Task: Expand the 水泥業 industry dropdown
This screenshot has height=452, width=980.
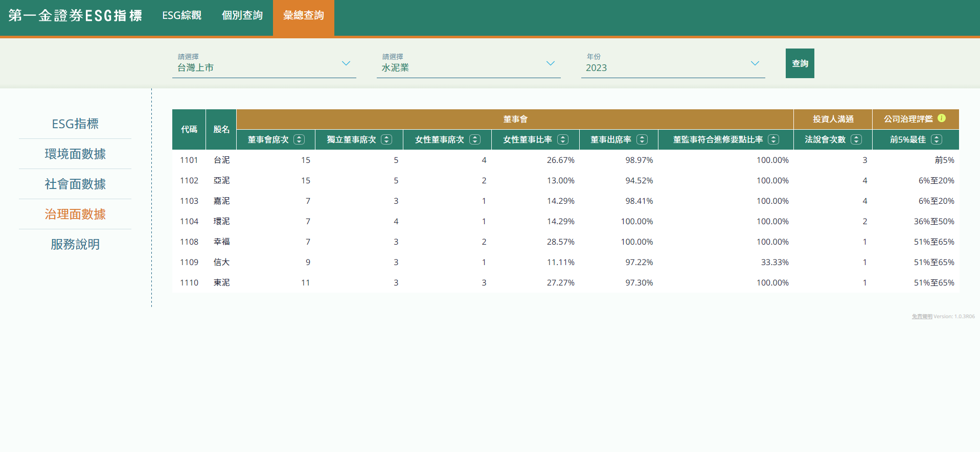Action: pos(468,64)
